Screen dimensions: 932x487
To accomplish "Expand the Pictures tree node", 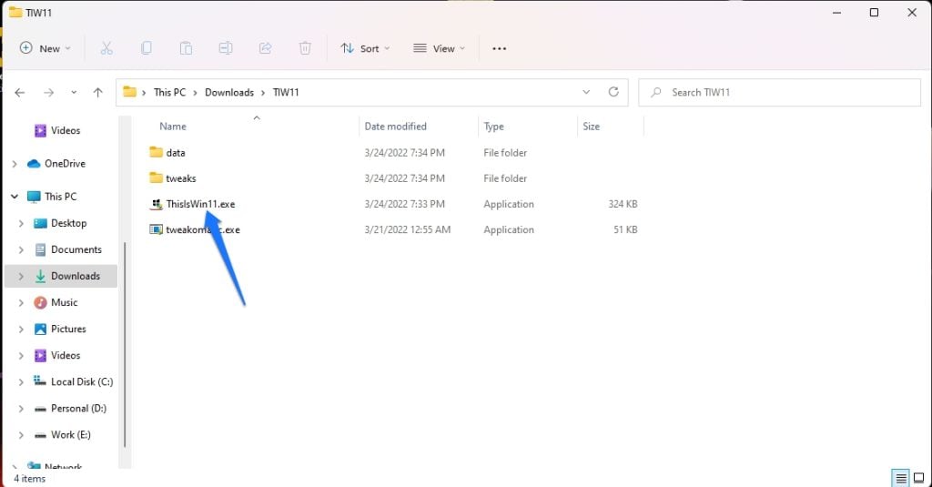I will coord(22,329).
